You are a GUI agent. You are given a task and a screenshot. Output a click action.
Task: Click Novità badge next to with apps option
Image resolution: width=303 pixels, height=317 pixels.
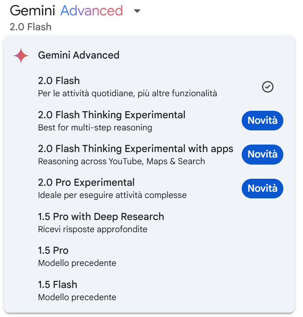263,154
